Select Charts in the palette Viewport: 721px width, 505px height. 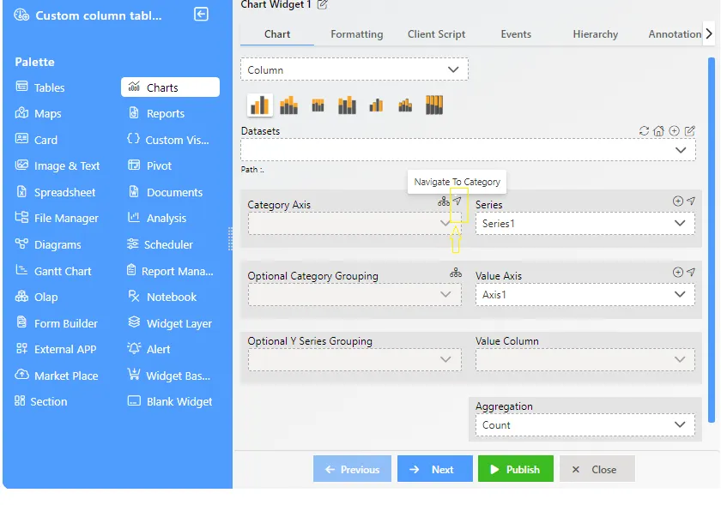tap(170, 87)
